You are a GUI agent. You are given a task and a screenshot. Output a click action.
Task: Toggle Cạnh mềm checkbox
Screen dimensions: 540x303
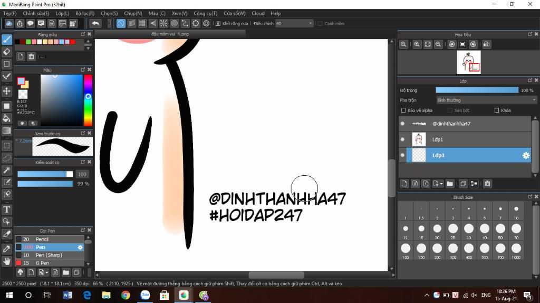click(320, 23)
